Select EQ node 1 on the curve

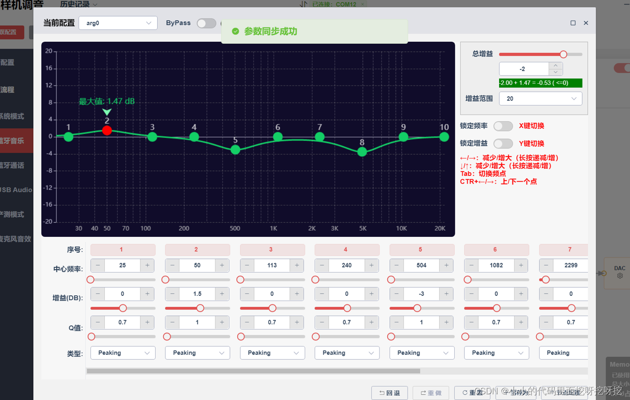[x=69, y=137]
